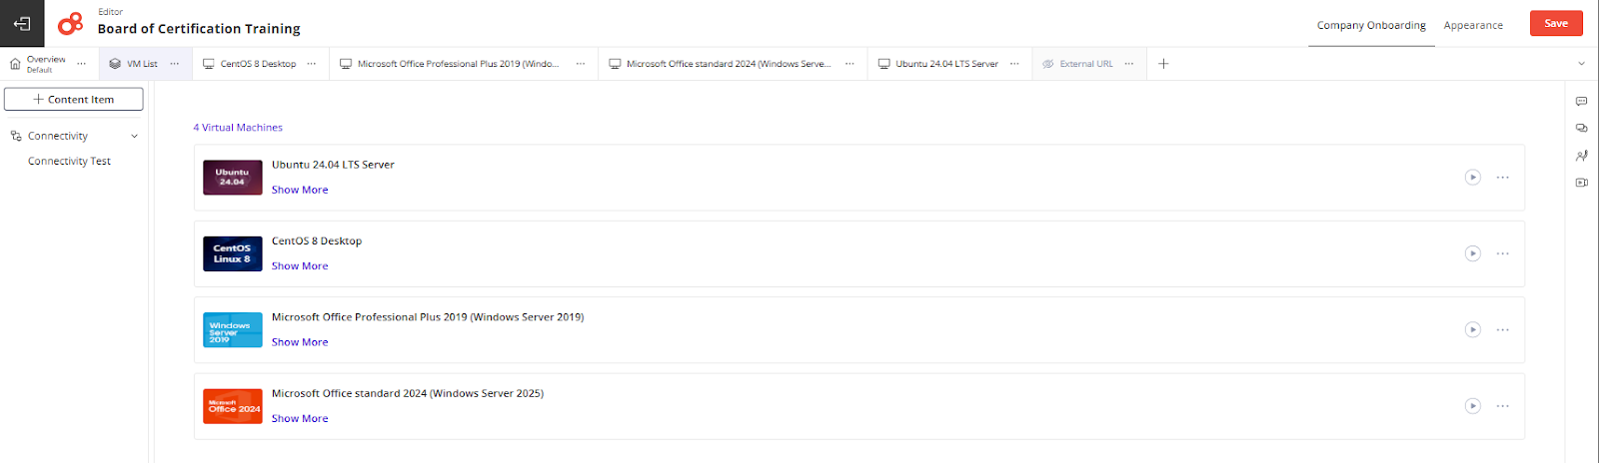Open the Appearance tab
The image size is (1599, 463).
tap(1473, 25)
